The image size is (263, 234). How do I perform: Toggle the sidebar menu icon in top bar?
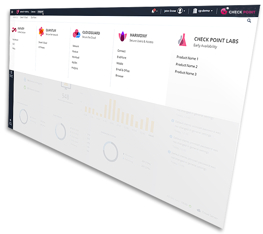12,12
